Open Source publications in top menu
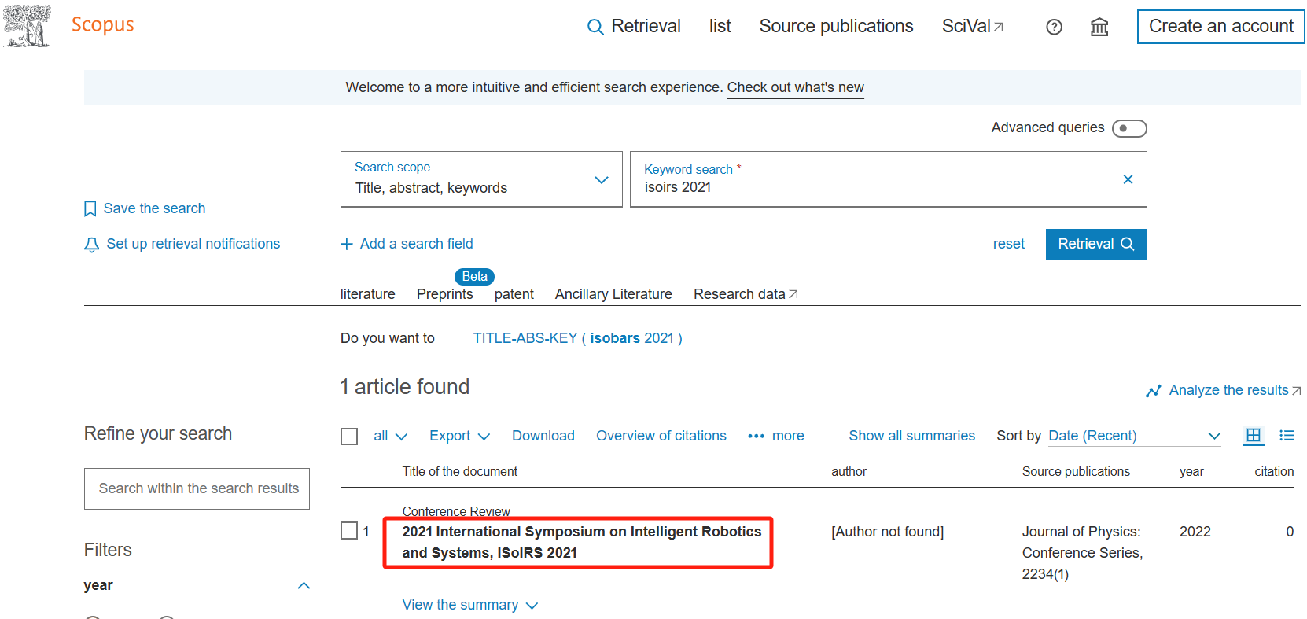1307x619 pixels. coord(836,26)
